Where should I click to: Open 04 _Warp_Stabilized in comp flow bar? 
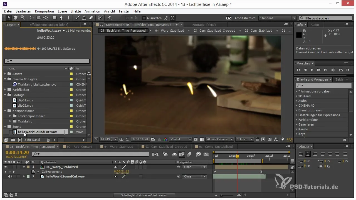169,31
